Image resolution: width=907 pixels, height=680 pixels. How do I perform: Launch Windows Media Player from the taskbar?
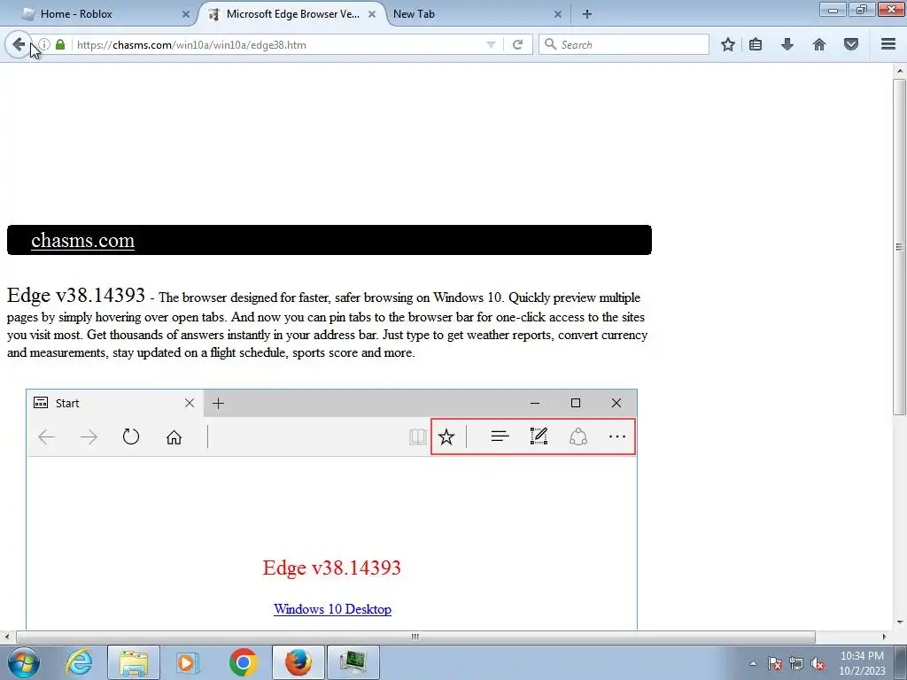click(187, 662)
